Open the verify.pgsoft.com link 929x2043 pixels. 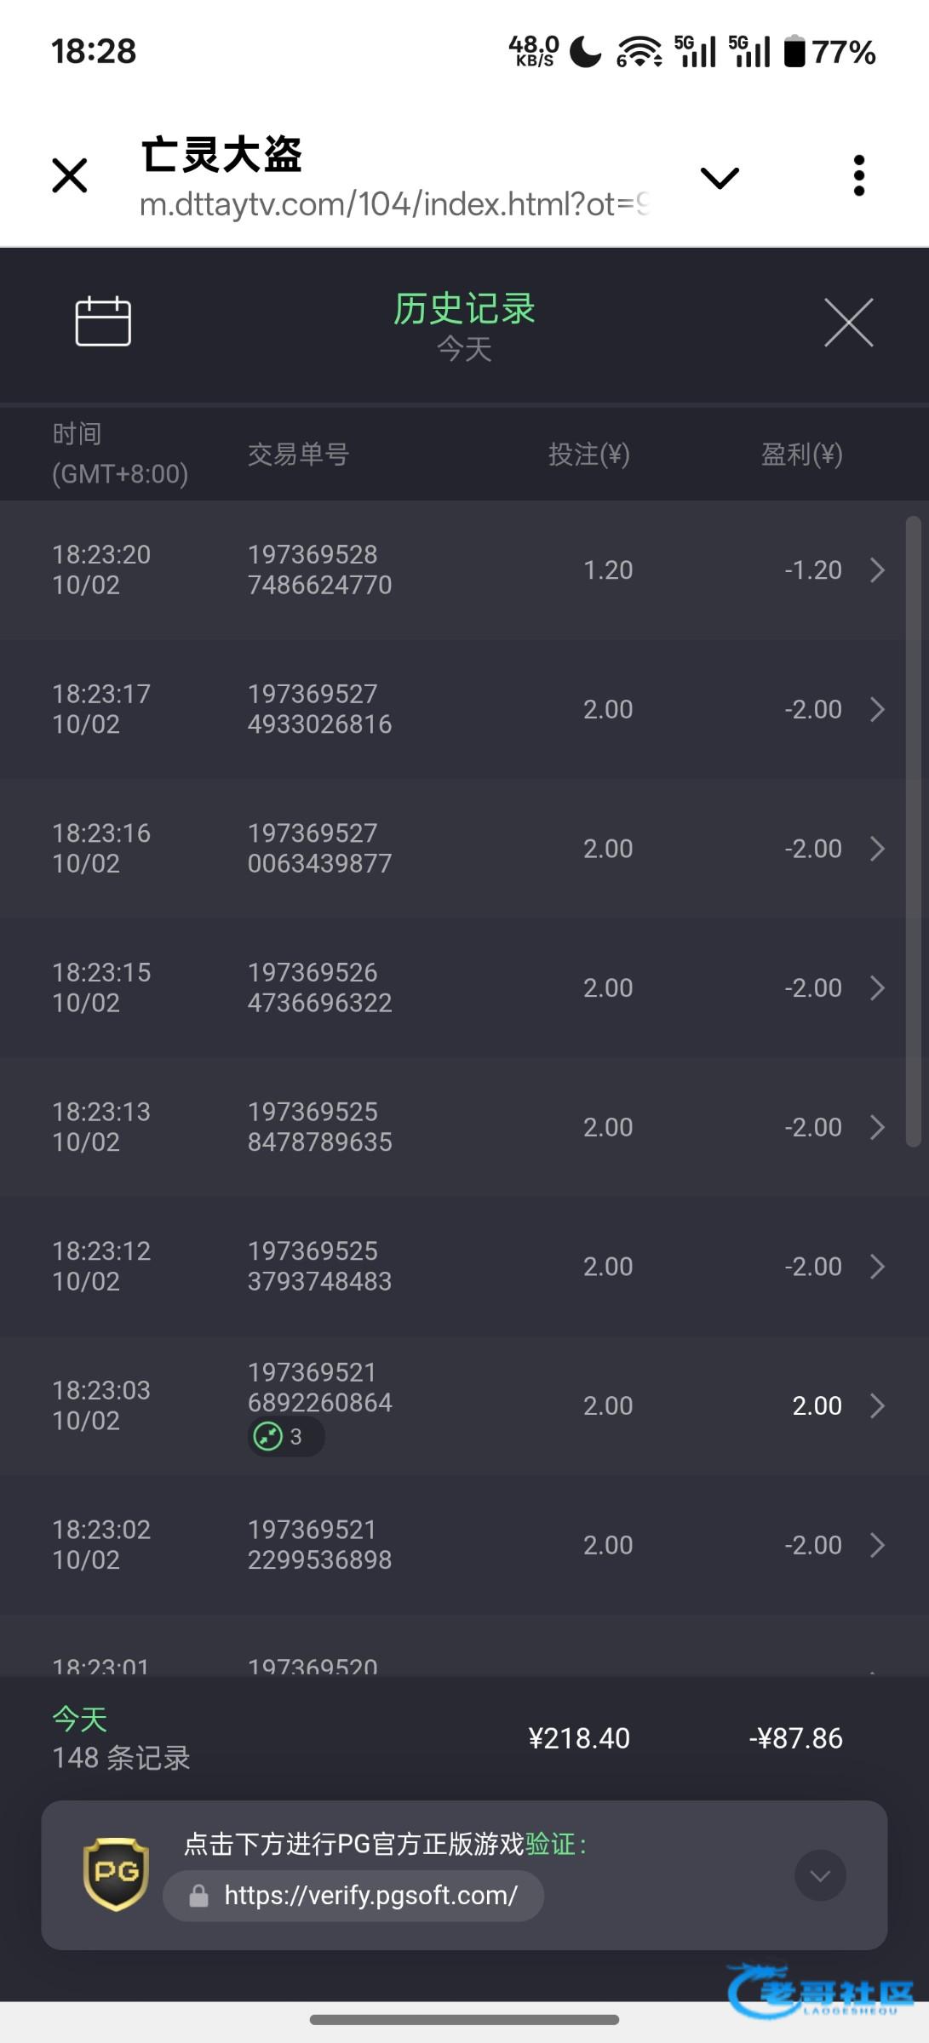pos(370,1895)
